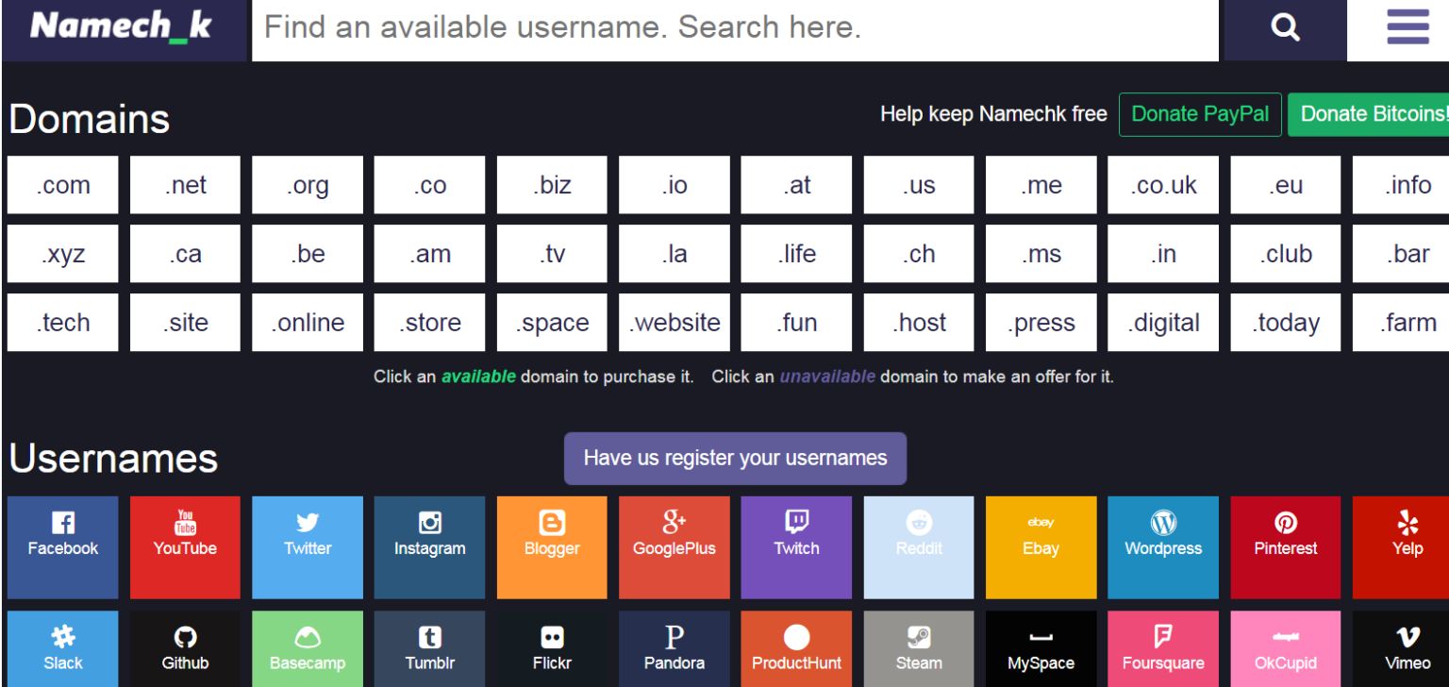
Task: Check the Github username tile
Action: (x=185, y=649)
